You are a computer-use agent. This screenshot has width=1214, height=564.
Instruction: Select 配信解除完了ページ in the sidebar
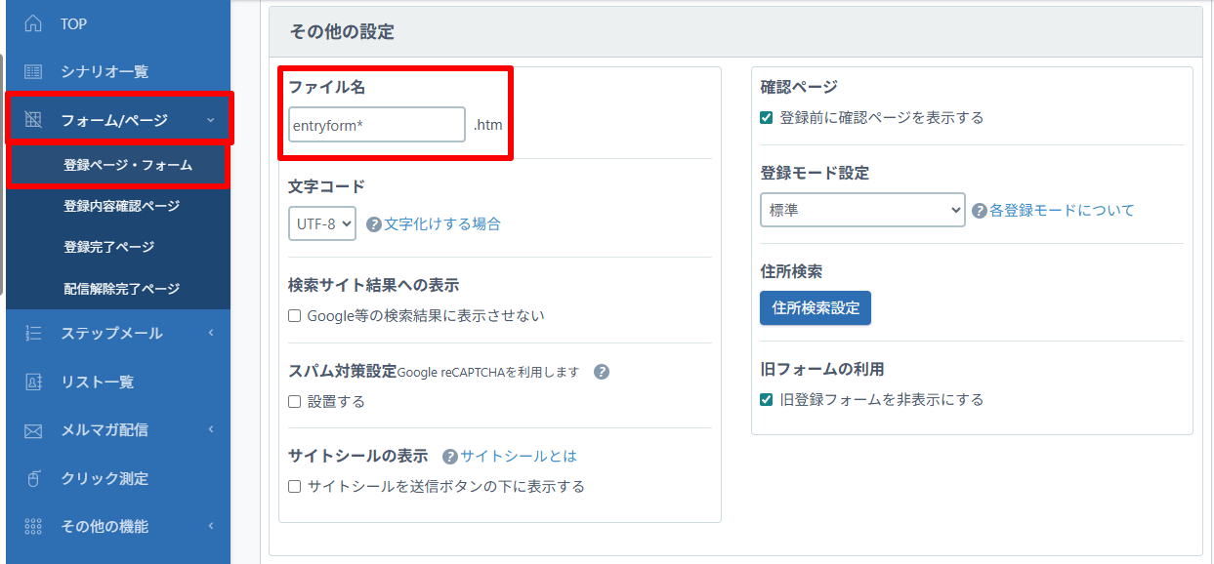click(121, 289)
